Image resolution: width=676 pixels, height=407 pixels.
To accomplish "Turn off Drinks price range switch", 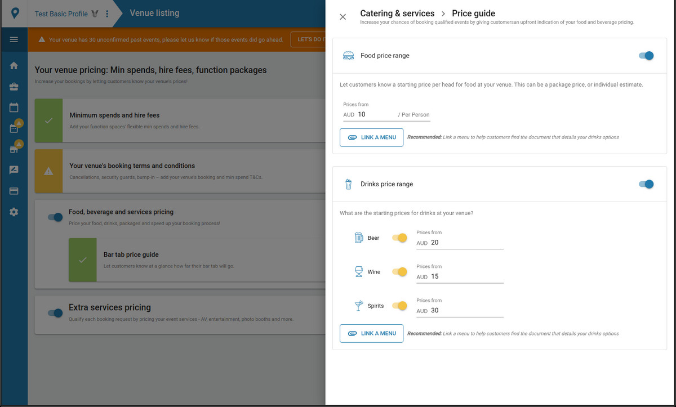I will coord(646,184).
